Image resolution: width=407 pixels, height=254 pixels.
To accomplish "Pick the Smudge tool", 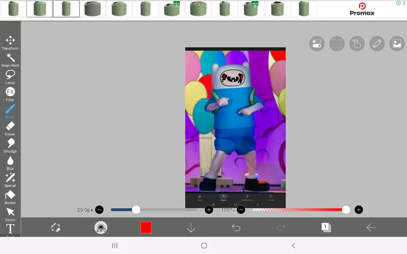I will [10, 146].
